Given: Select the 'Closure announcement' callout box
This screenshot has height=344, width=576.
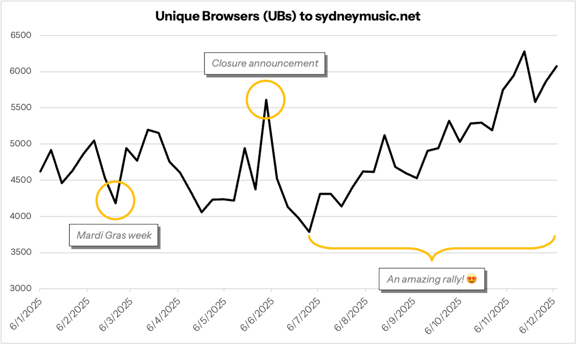Looking at the screenshot, I should (x=265, y=64).
